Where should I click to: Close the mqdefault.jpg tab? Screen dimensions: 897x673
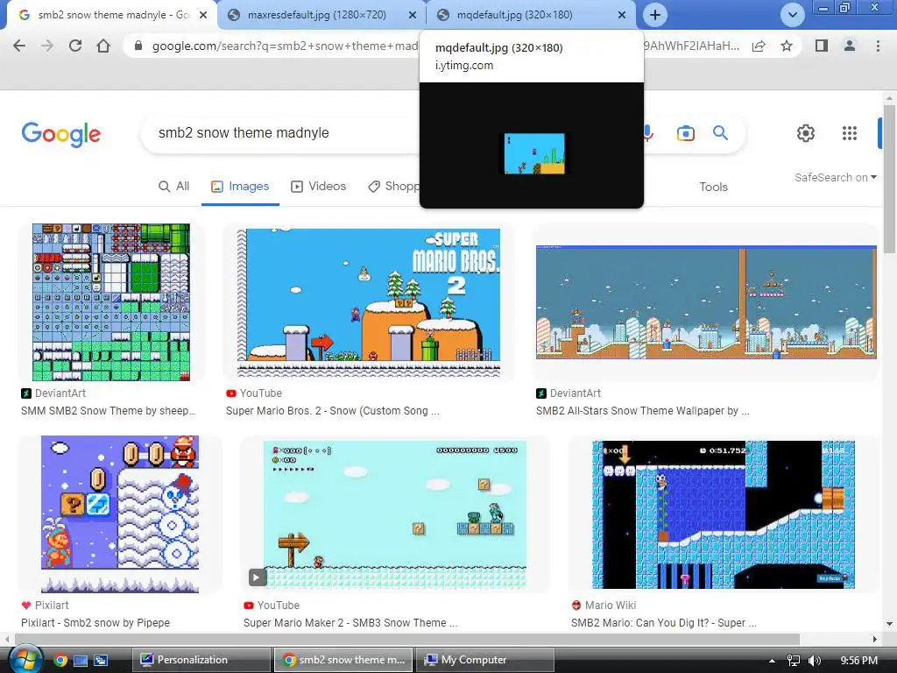(622, 16)
